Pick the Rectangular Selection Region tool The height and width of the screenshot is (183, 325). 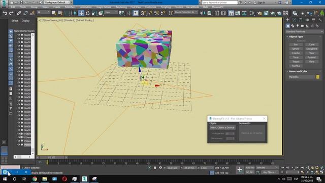67,13
